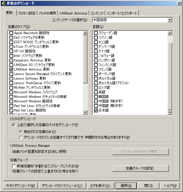
Task: Click definition type list scroll-up arrow
Action: pos(85,33)
